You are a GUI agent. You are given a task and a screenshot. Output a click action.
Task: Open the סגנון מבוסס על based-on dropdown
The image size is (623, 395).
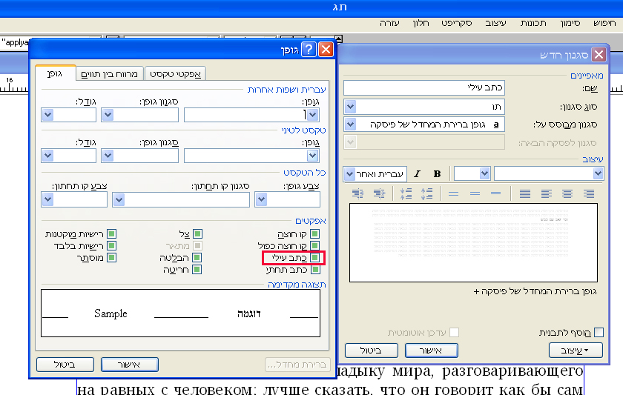pos(350,125)
